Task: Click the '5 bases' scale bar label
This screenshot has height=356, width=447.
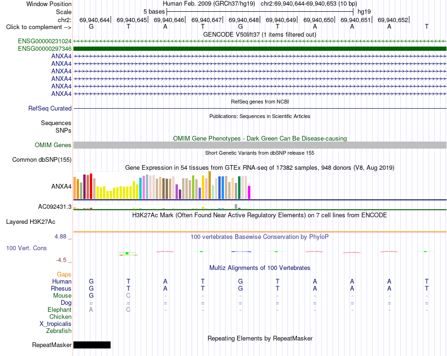Action: pyautogui.click(x=154, y=12)
